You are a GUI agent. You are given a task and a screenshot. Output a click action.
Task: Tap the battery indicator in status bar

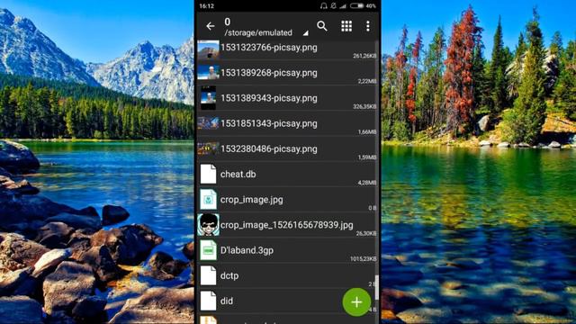[356, 6]
